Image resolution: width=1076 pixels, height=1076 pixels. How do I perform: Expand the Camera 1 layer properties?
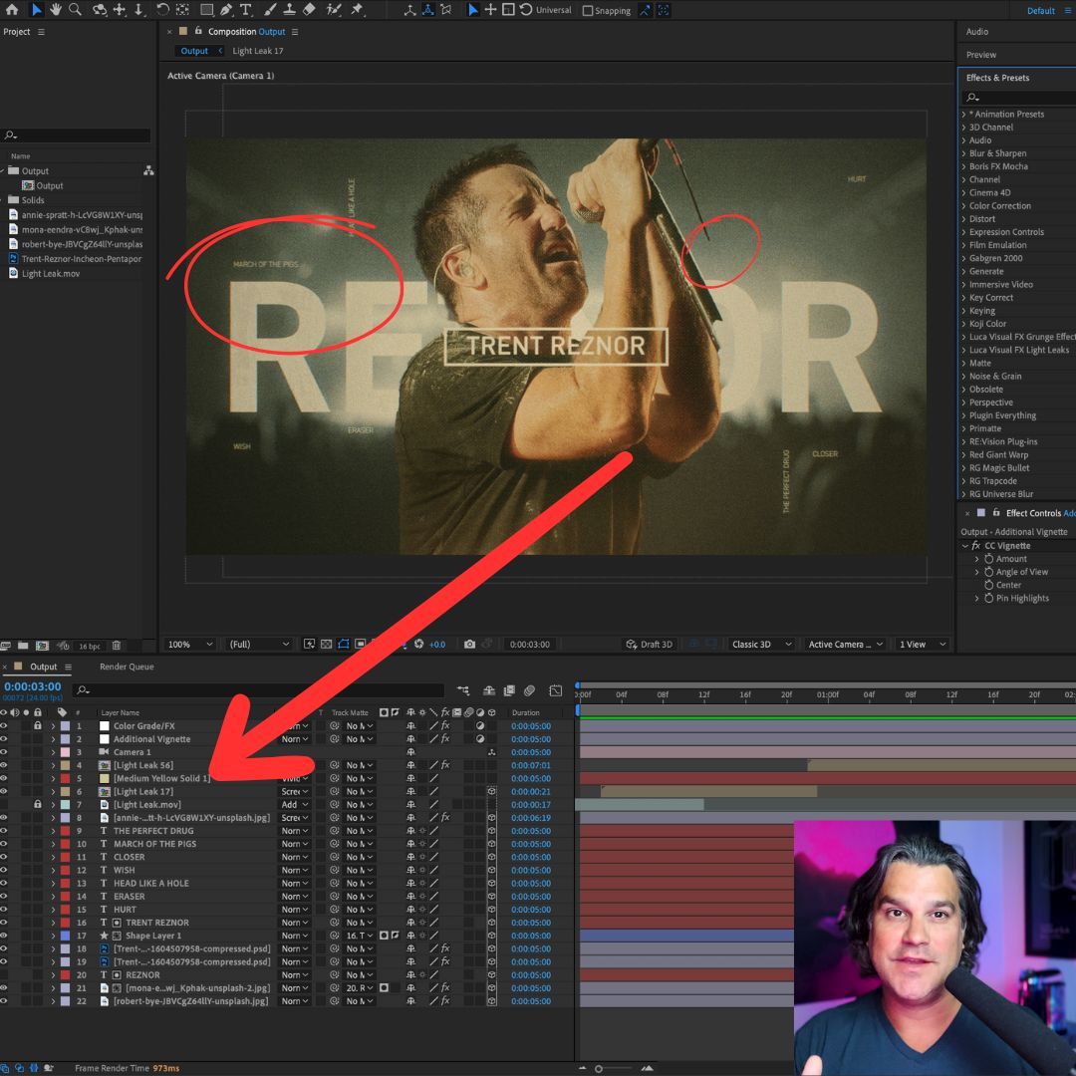tap(53, 752)
